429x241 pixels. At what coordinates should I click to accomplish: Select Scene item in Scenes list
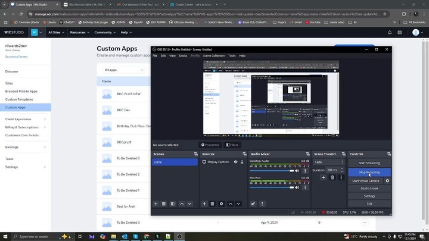tap(175, 162)
